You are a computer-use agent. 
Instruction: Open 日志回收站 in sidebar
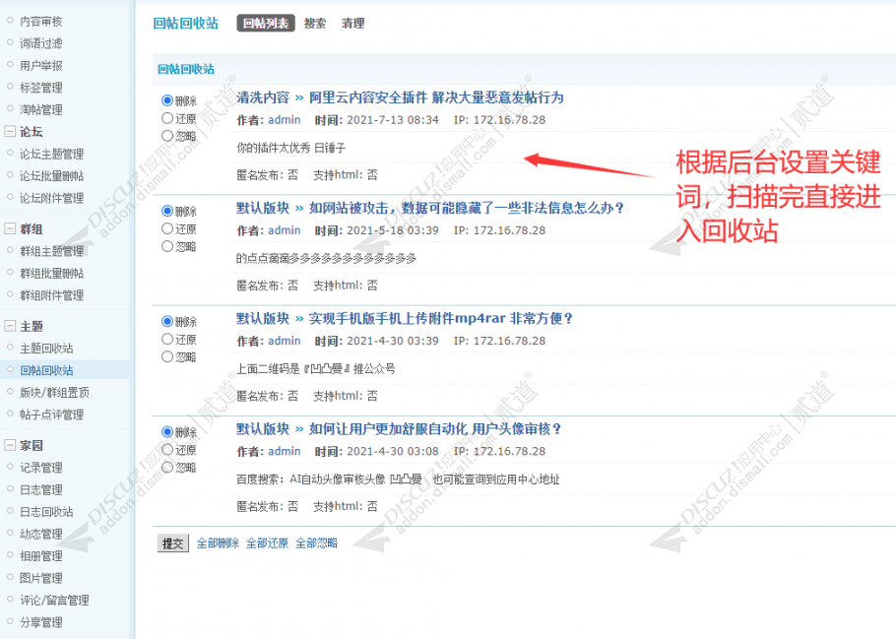tap(46, 512)
